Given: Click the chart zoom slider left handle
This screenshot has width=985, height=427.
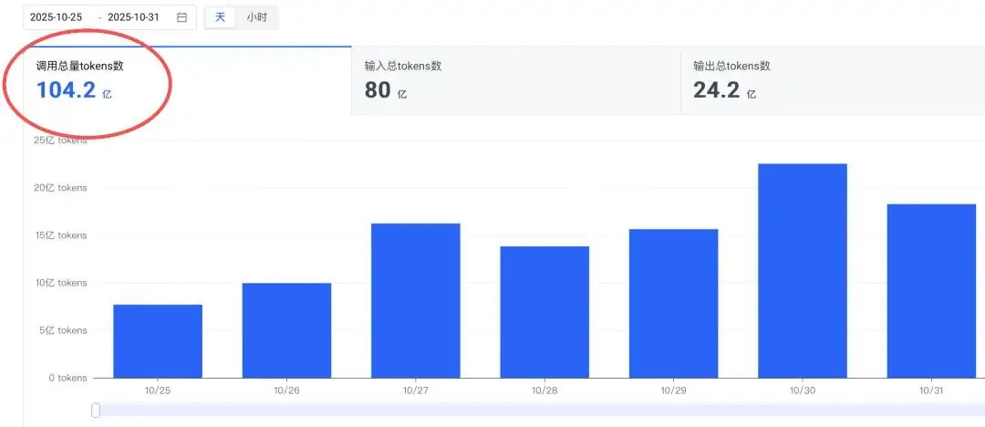Looking at the screenshot, I should click(x=96, y=411).
